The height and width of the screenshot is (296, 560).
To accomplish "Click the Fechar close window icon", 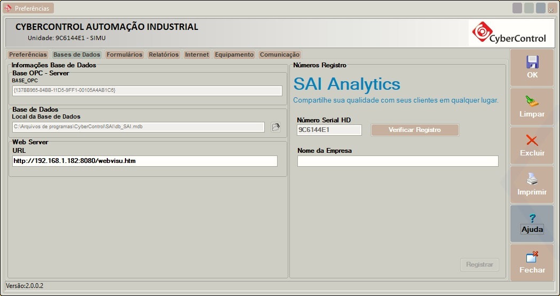I will pos(532,257).
